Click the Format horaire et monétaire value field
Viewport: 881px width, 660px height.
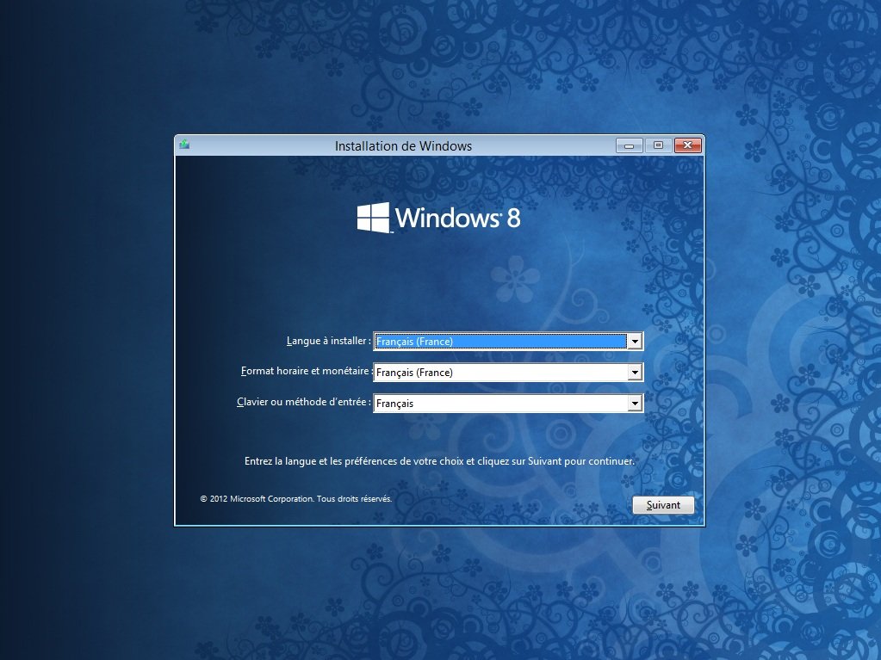pos(499,373)
